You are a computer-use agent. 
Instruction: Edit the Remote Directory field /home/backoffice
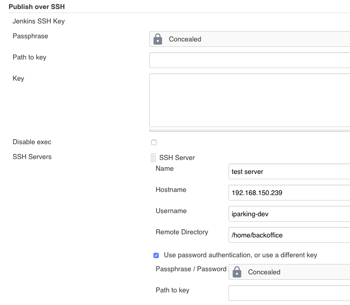[289, 235]
